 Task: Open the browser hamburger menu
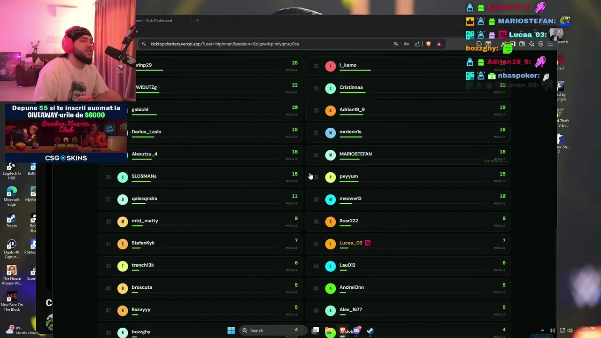550,44
